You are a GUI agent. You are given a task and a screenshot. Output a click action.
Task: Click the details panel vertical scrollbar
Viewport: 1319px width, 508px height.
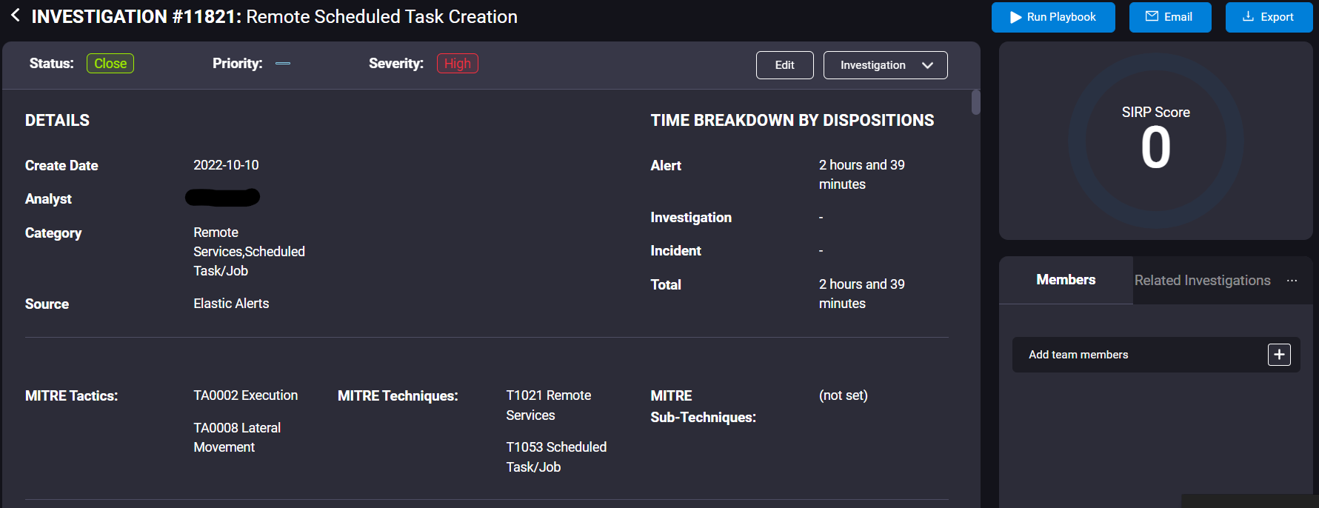(975, 102)
